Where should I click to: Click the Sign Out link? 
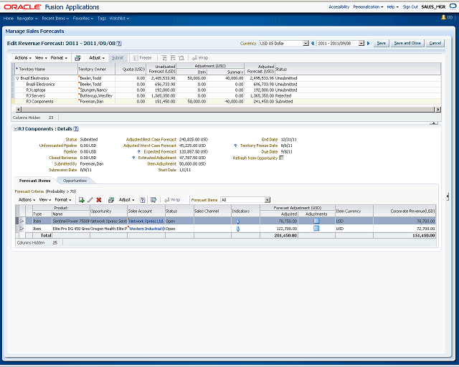pyautogui.click(x=410, y=6)
